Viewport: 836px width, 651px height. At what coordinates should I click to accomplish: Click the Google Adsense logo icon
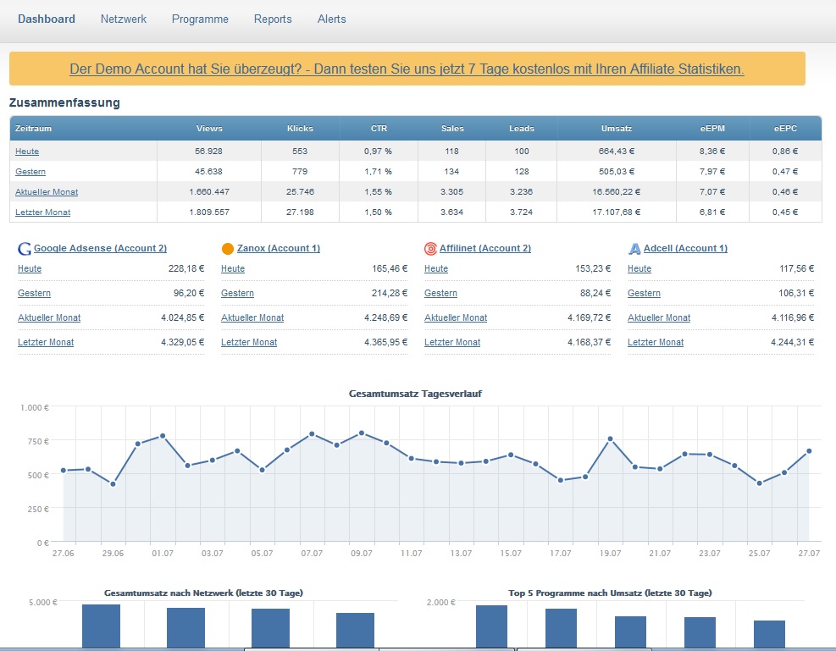(25, 249)
